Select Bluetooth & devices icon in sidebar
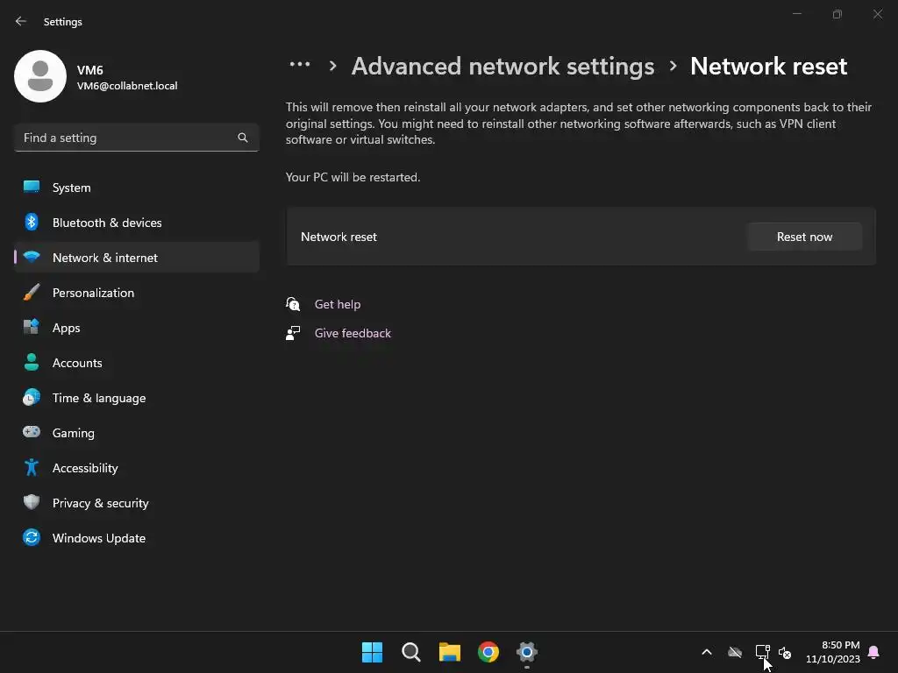Screen dimensions: 898x673 pos(32,223)
